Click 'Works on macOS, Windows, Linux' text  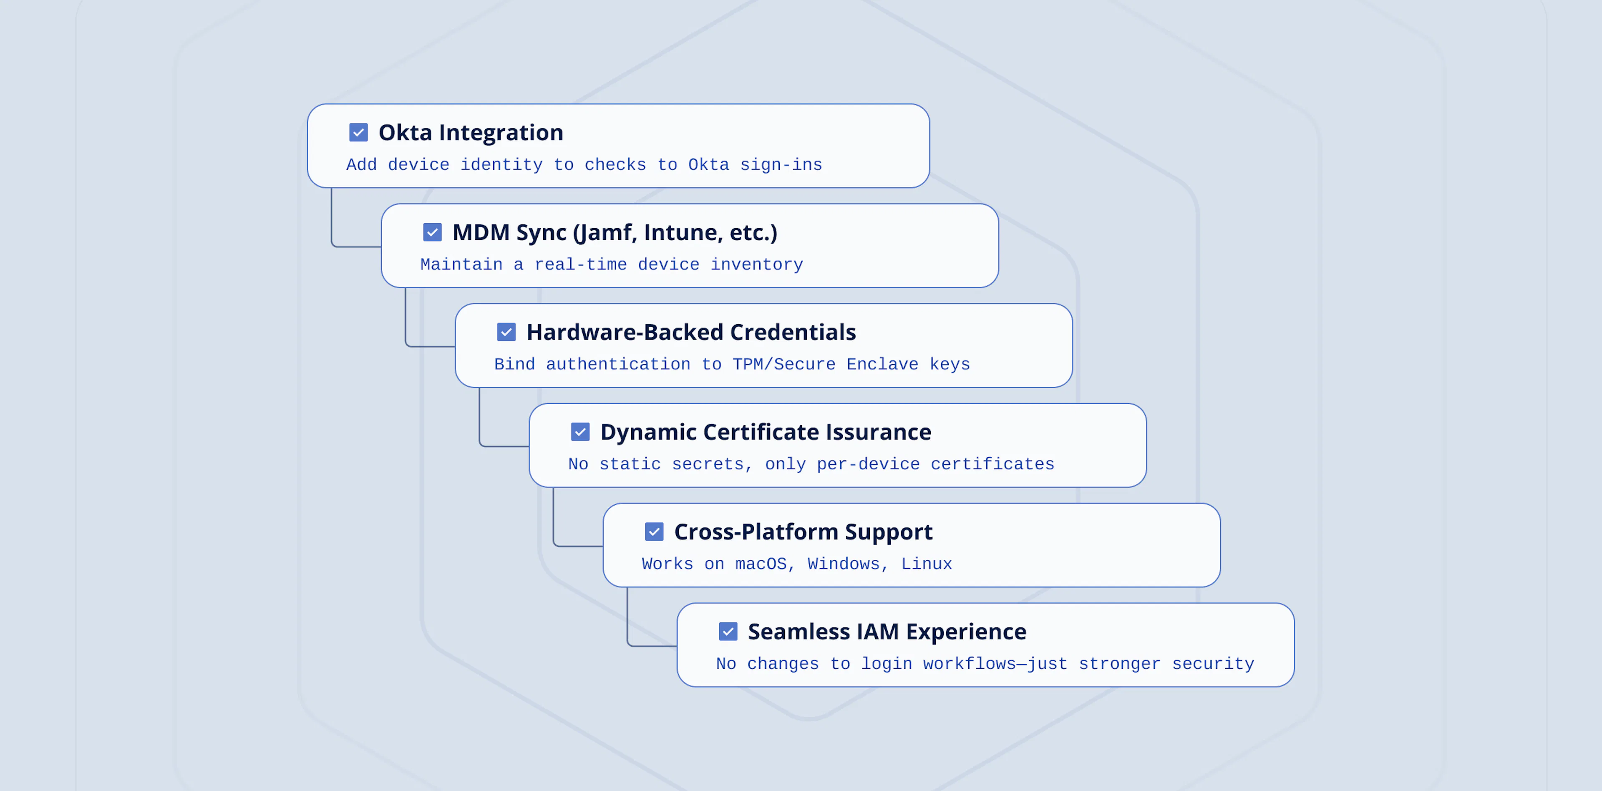[797, 564]
